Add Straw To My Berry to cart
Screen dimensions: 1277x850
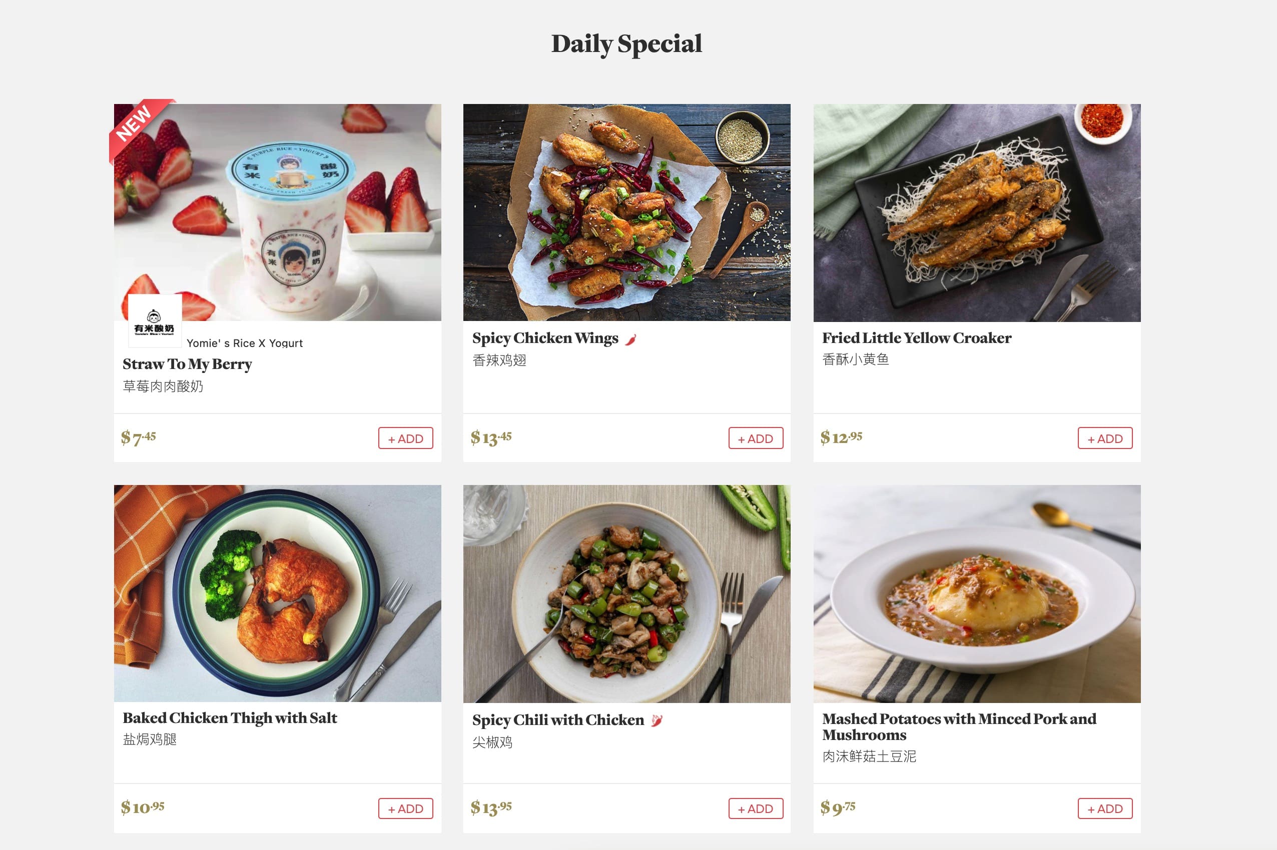pos(405,438)
